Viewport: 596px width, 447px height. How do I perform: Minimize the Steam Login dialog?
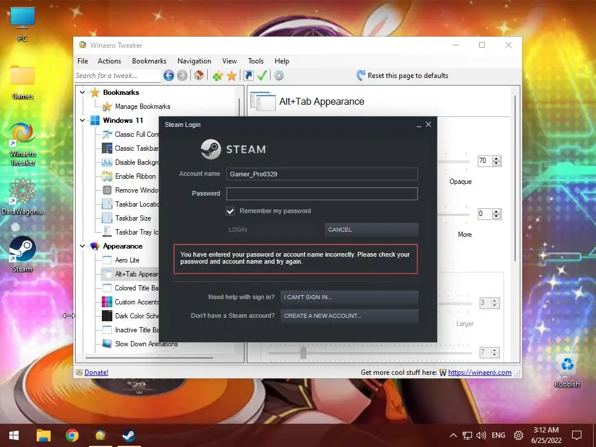tap(419, 125)
